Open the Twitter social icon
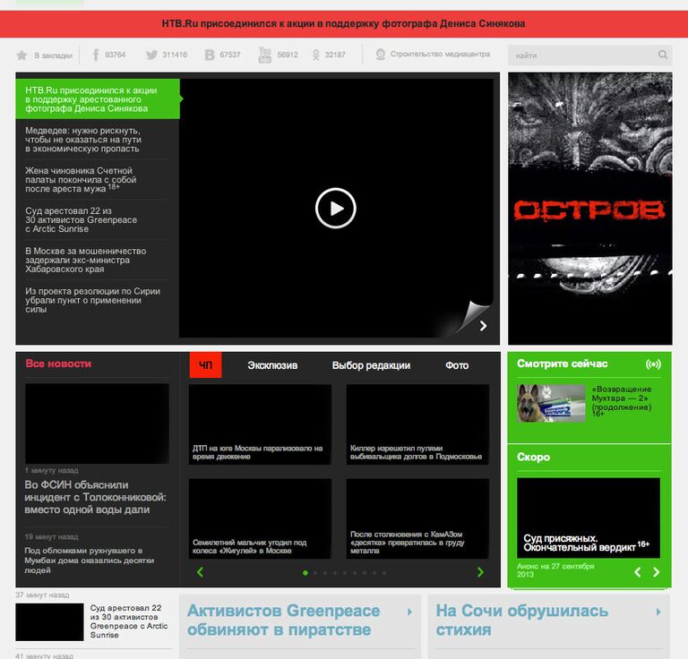688x659 pixels. (x=151, y=56)
